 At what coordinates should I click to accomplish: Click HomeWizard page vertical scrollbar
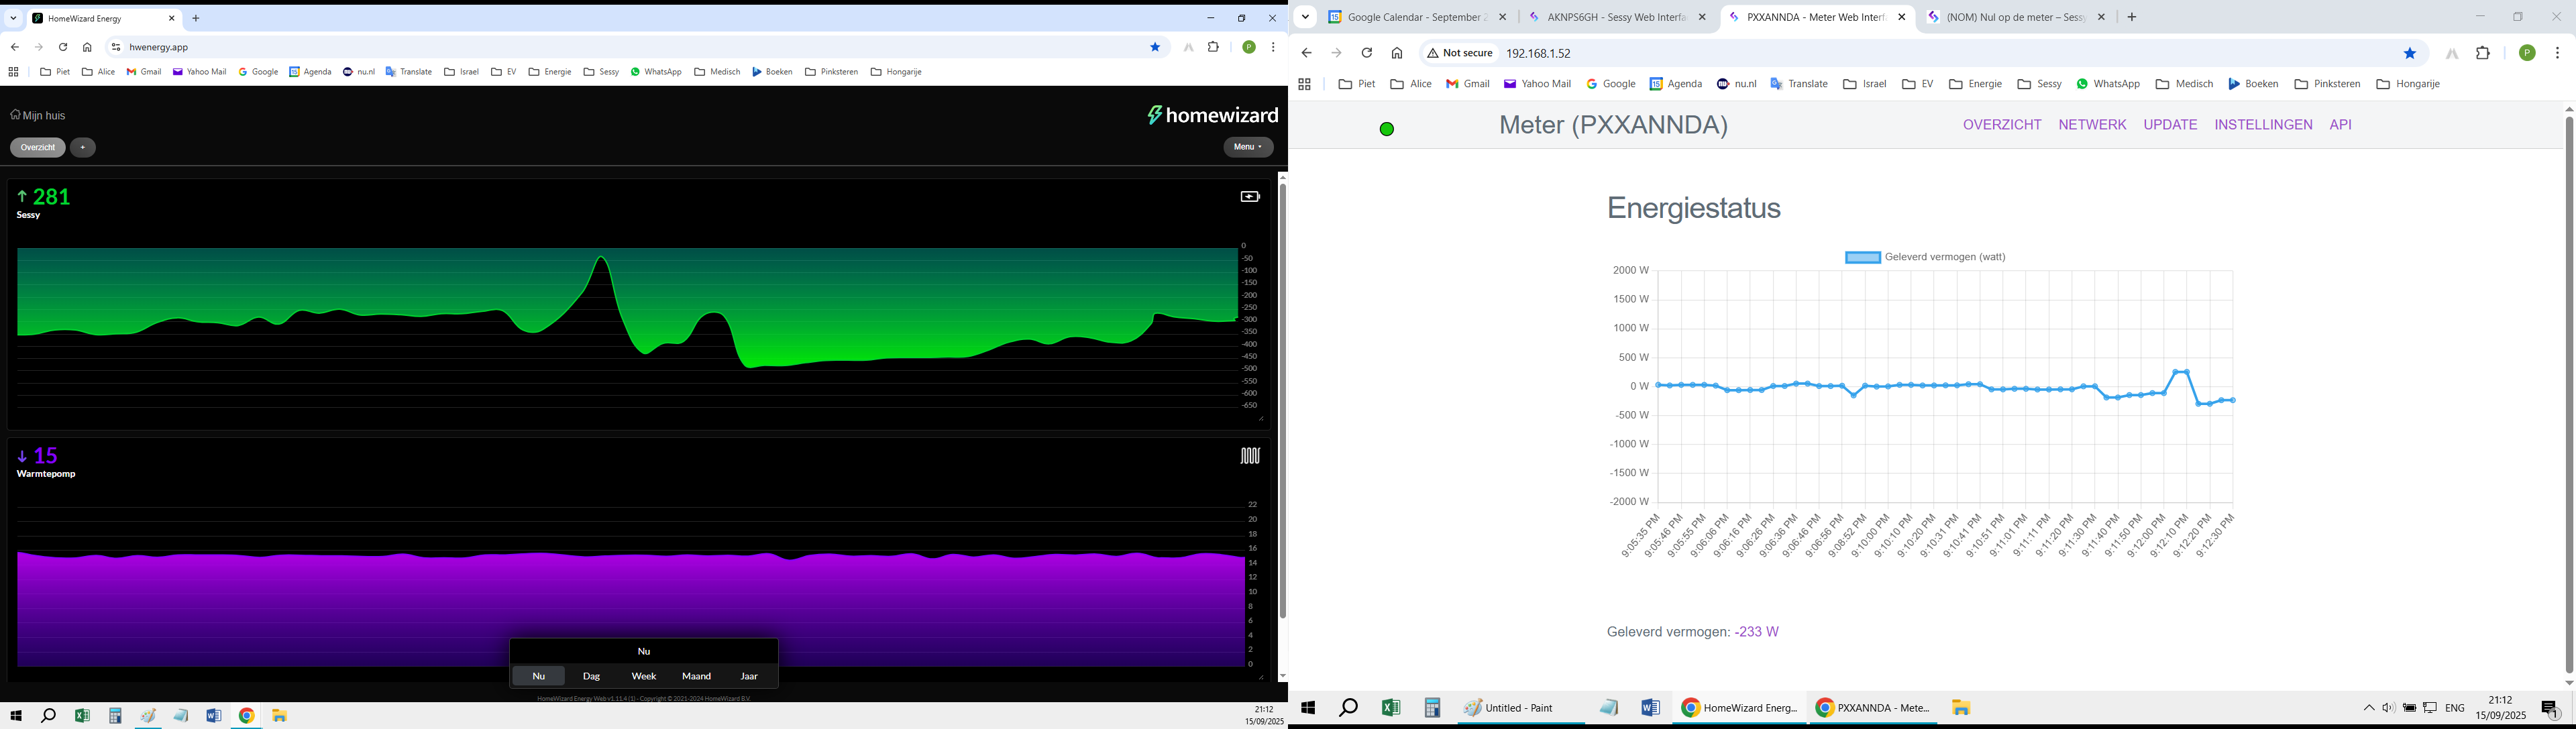tap(1282, 400)
